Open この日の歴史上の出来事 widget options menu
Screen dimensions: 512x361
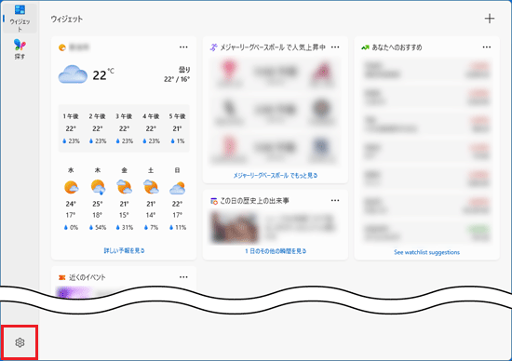(x=335, y=200)
